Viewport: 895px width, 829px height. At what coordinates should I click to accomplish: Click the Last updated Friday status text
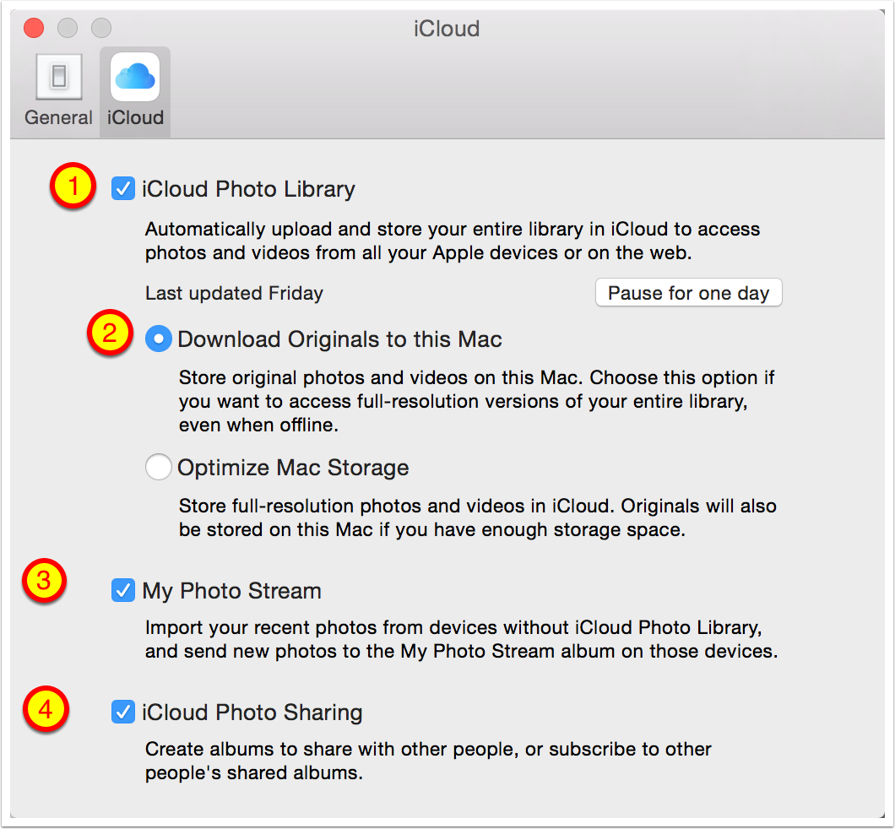tap(234, 294)
